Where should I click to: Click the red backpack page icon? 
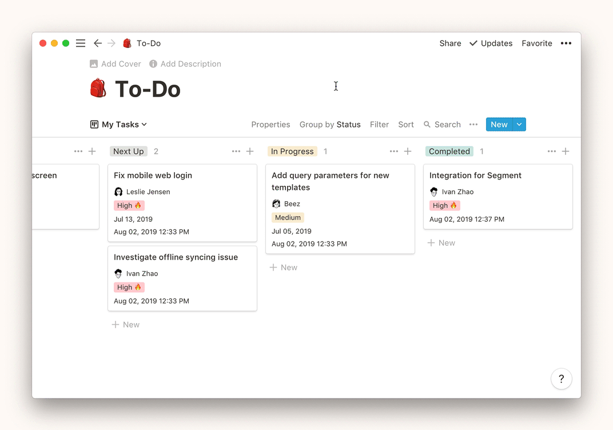(x=98, y=89)
